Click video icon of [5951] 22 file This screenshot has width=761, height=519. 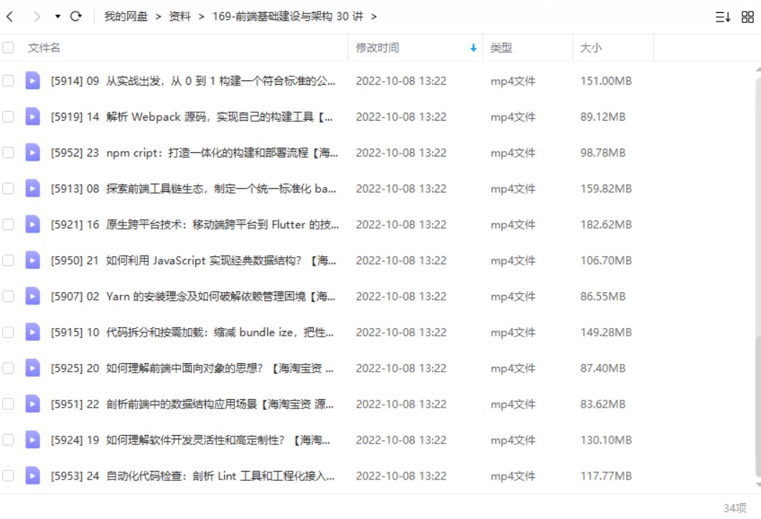point(32,404)
